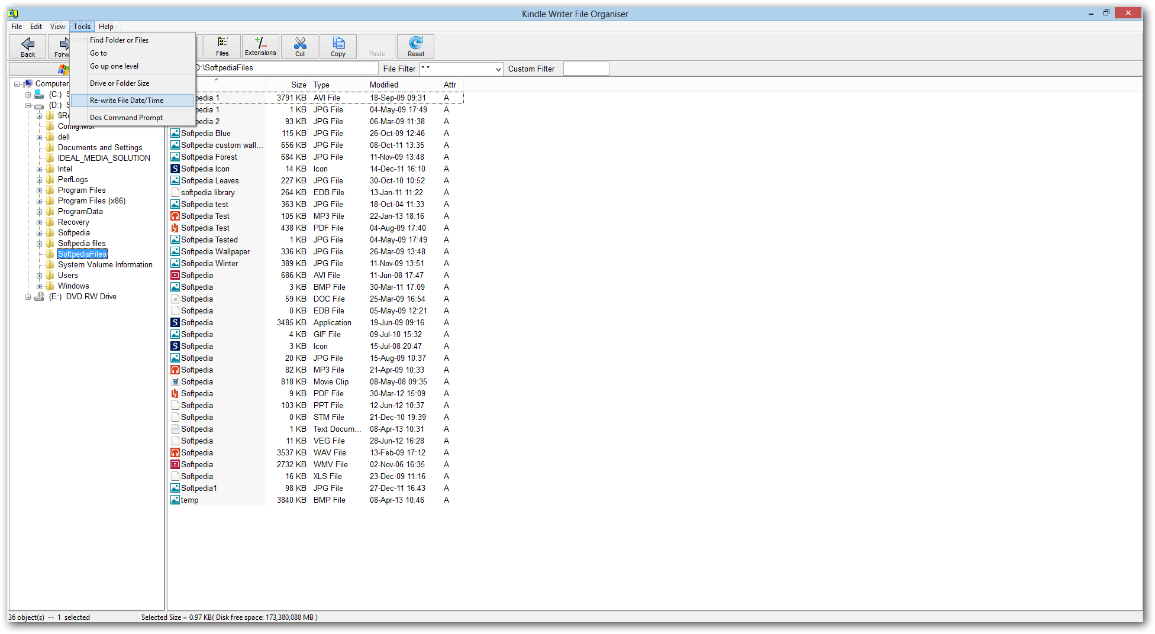
Task: Choose Dos Command Prompt menu entry
Action: pyautogui.click(x=133, y=118)
